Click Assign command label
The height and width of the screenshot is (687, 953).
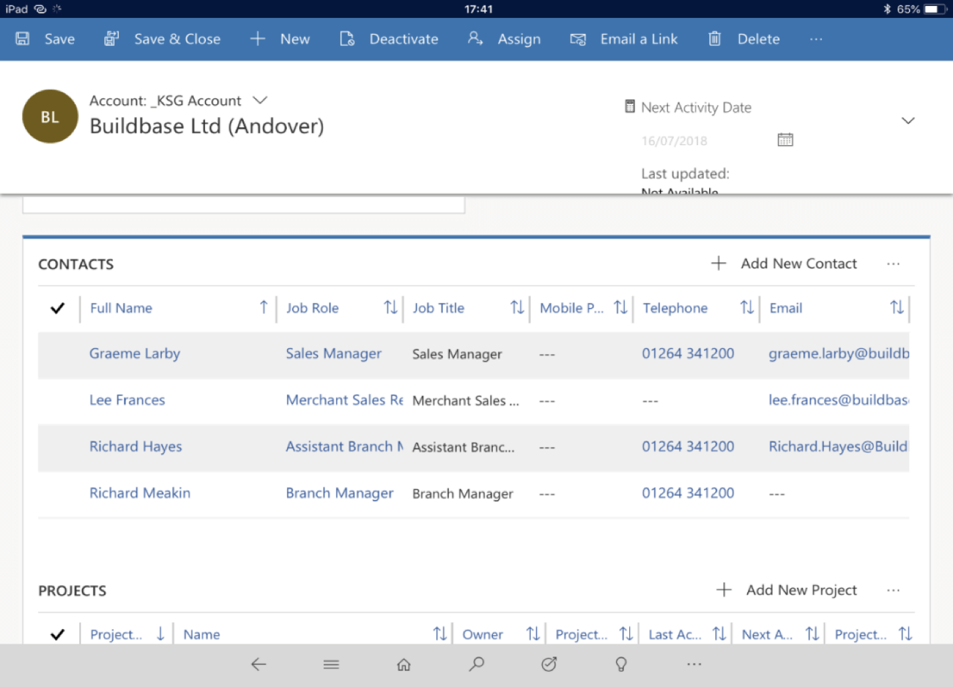pos(519,39)
